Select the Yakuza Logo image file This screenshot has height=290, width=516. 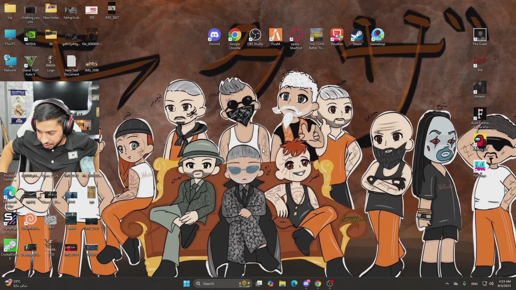51,64
